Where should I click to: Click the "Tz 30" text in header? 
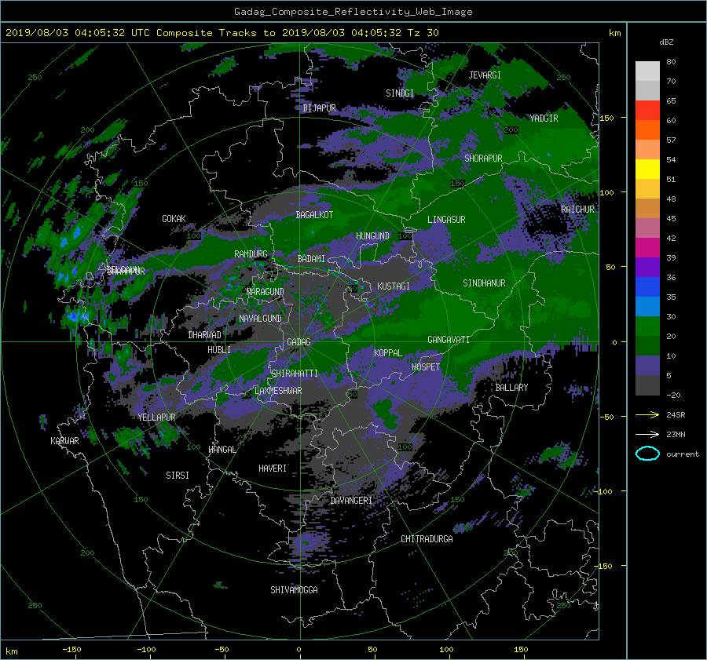pos(423,33)
